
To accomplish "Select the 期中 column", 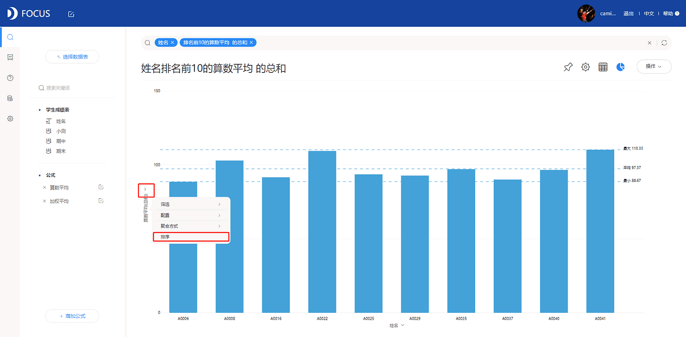I will pyautogui.click(x=61, y=141).
